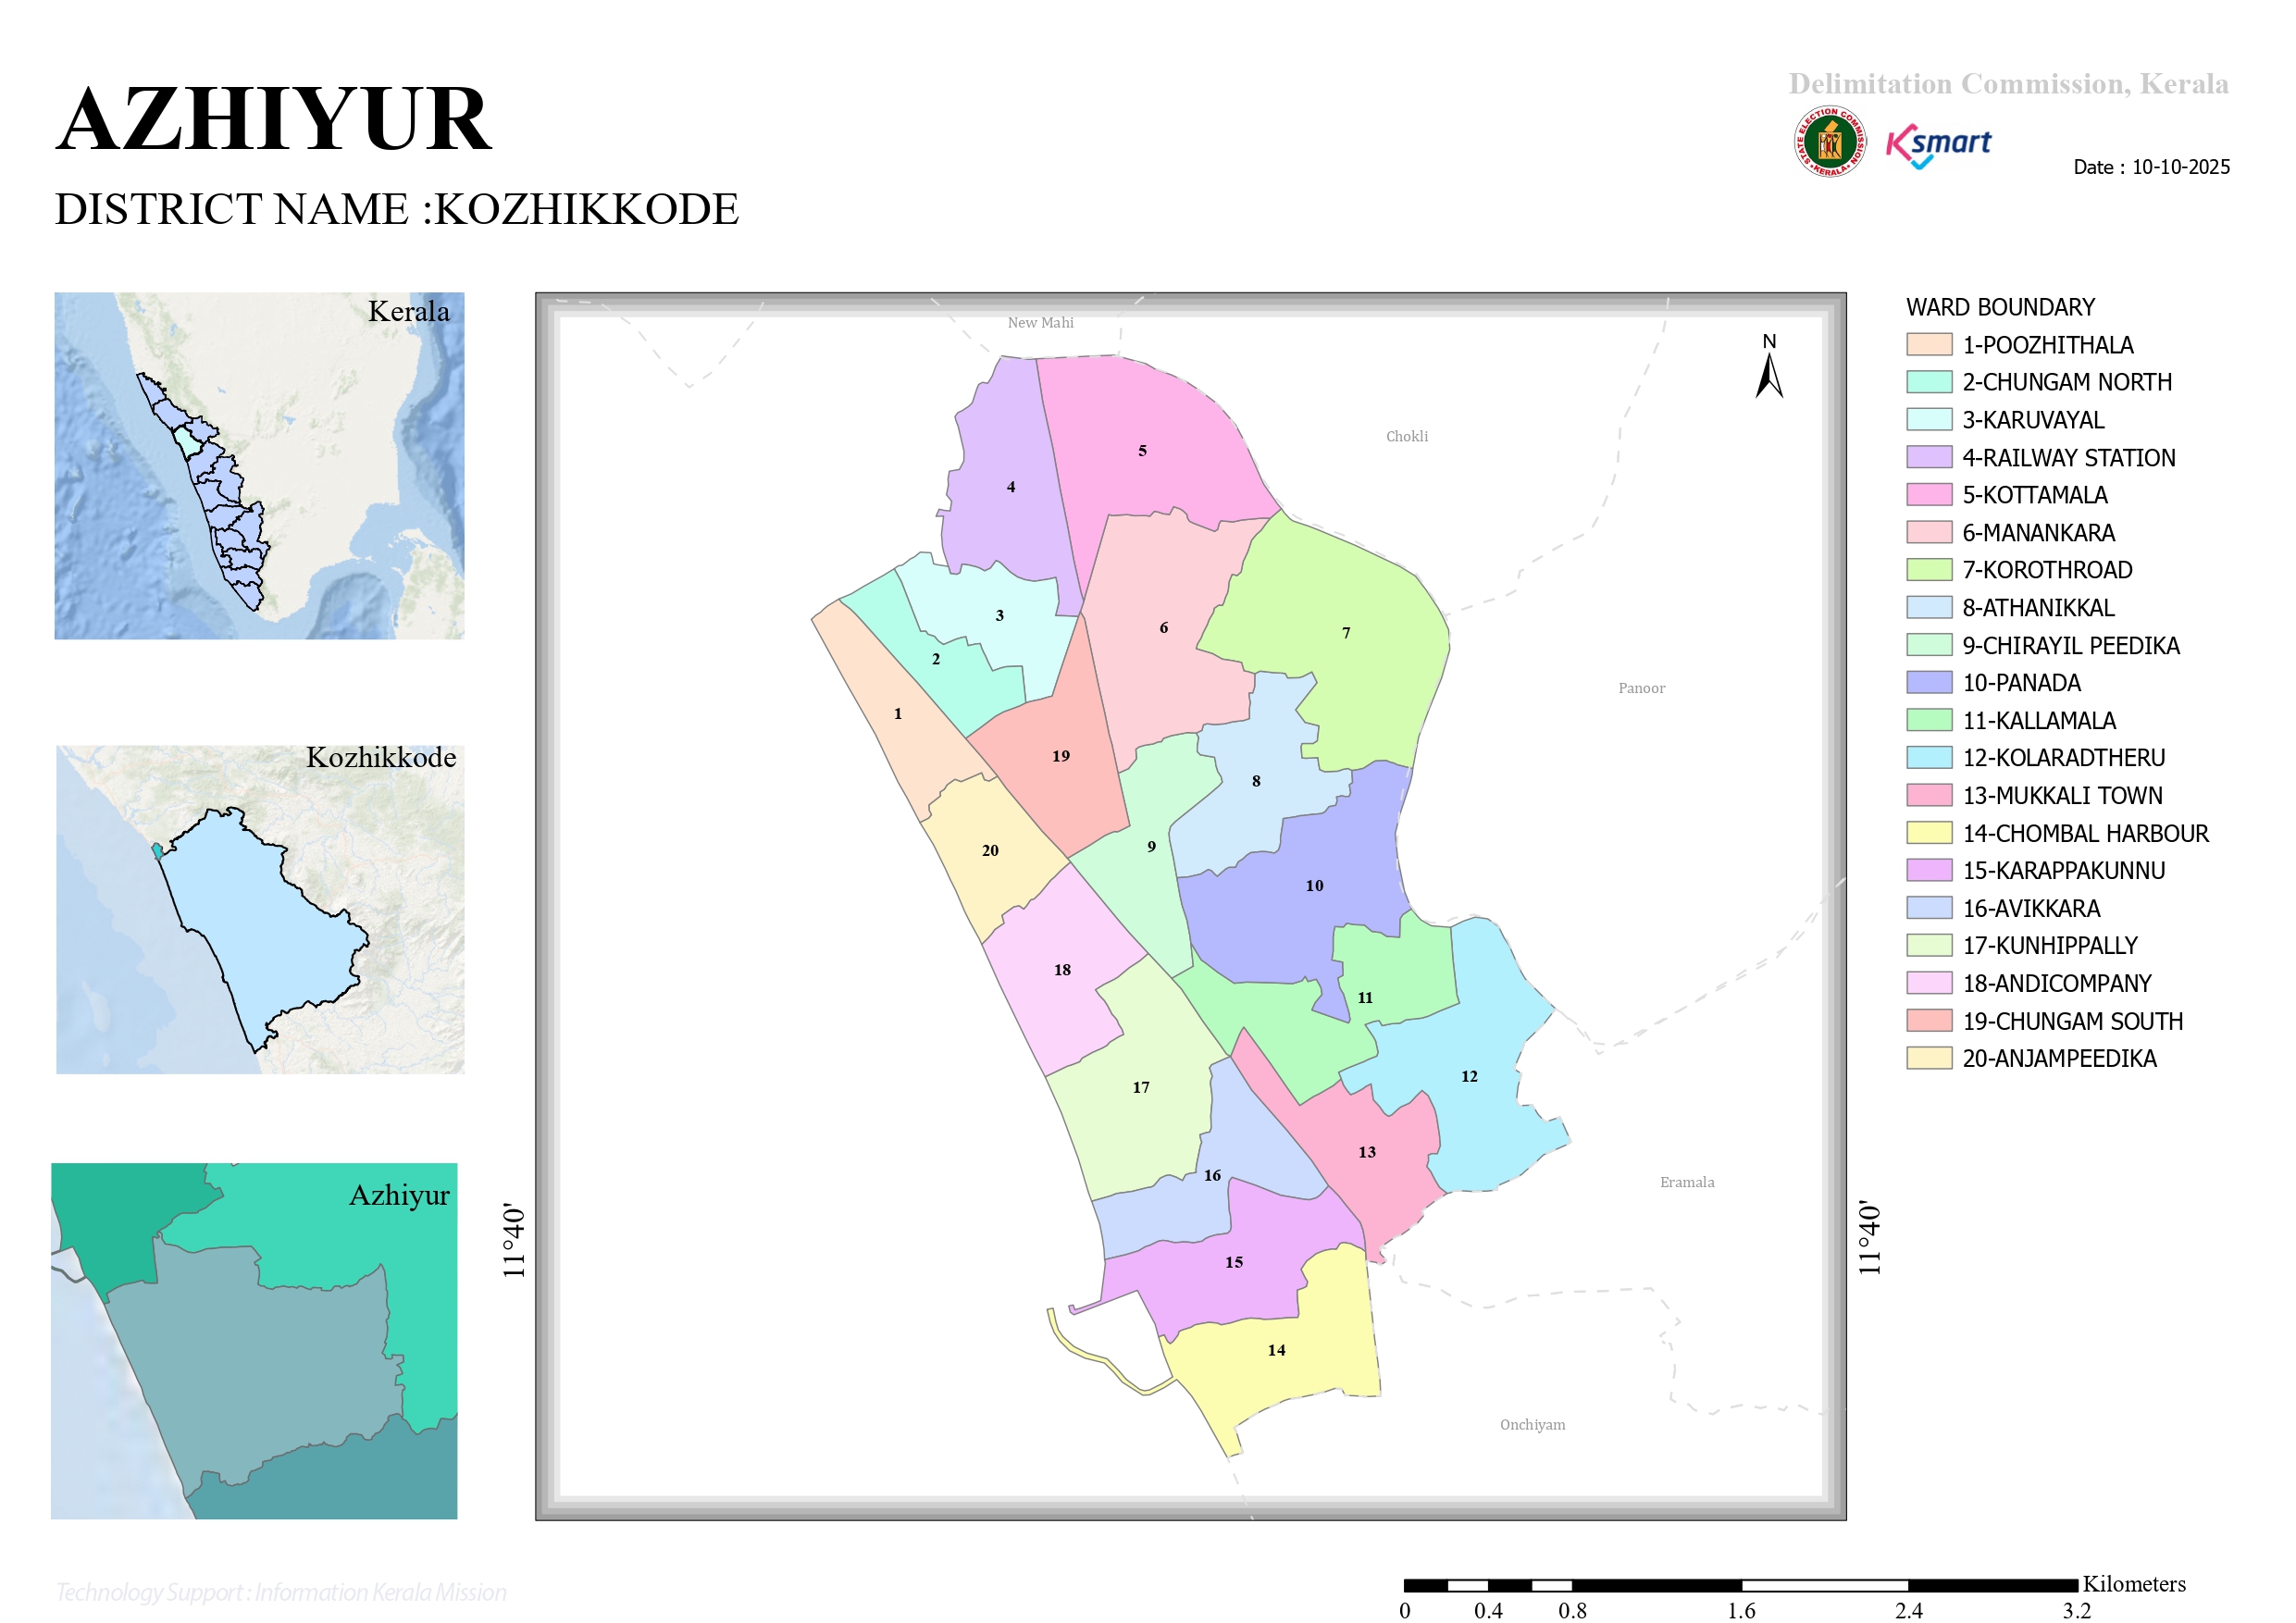Select the 2-CHUNGAM NORTH legend color swatch
The image size is (2296, 1623).
pyautogui.click(x=1929, y=382)
